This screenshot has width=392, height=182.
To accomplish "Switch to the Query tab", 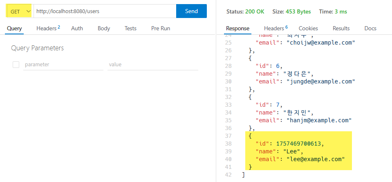I will (14, 29).
